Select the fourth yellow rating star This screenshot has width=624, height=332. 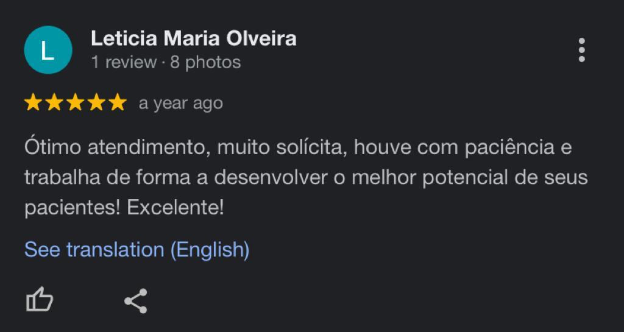pos(96,103)
